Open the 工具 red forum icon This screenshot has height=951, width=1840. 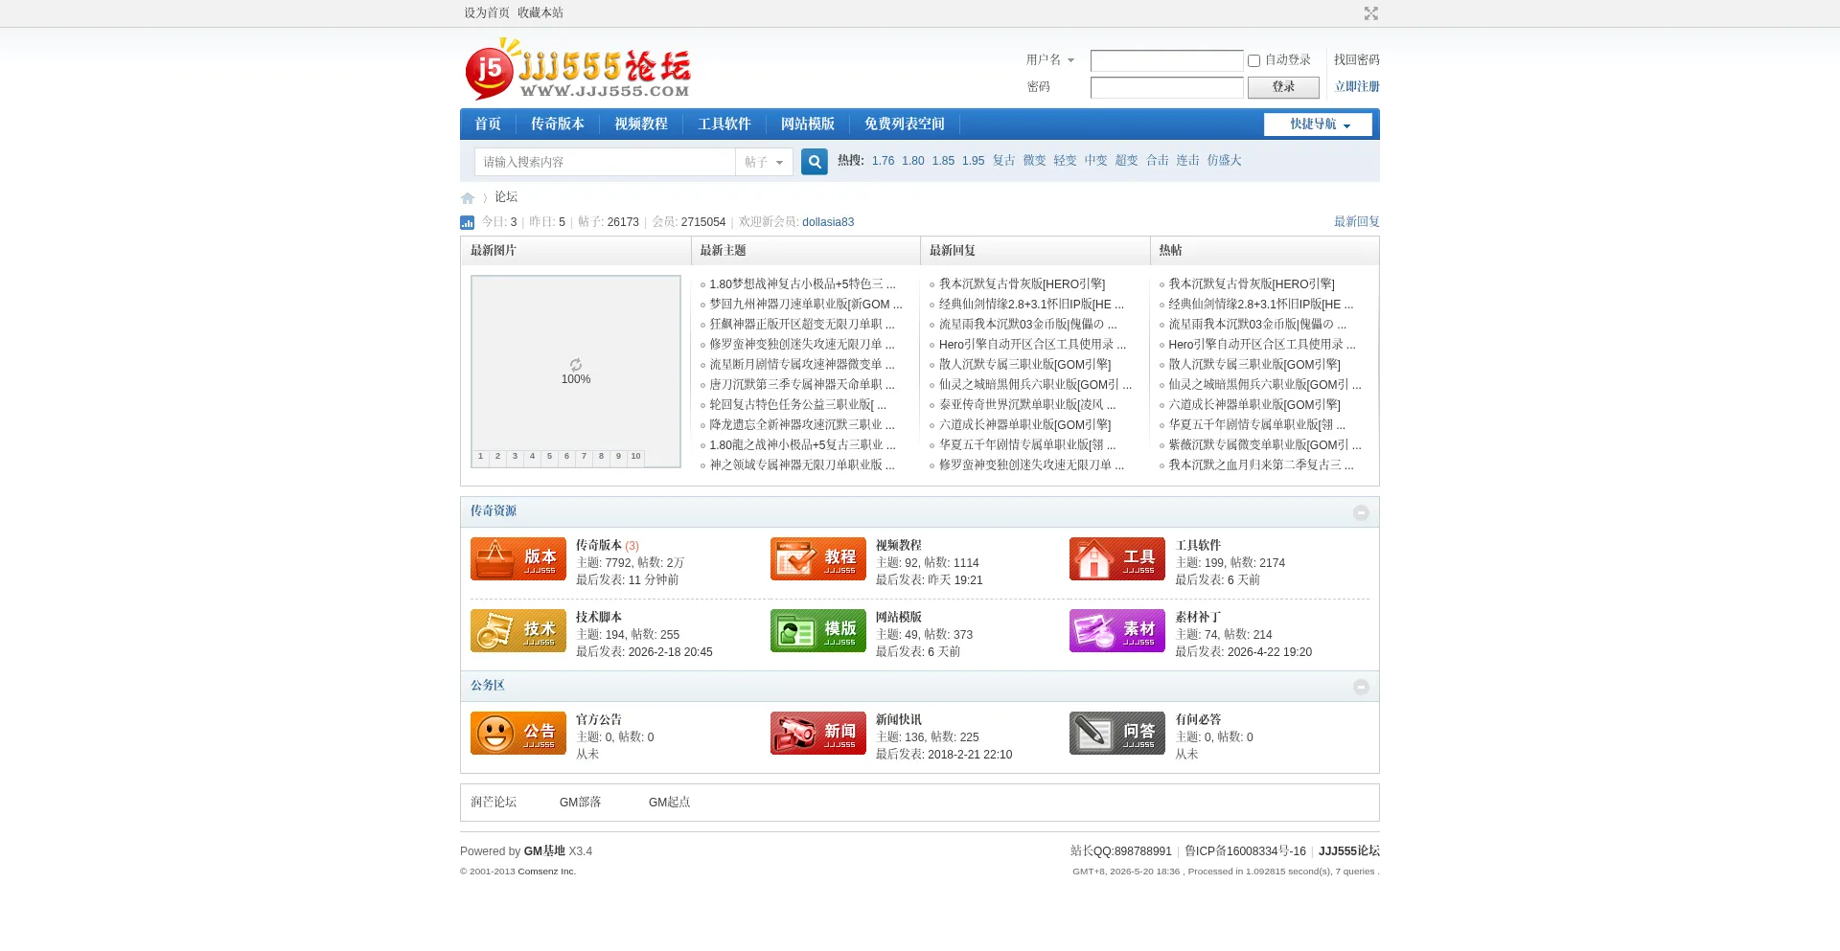[x=1117, y=559]
